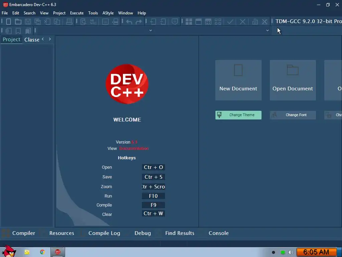The width and height of the screenshot is (342, 257).
Task: Click the red version 6.3 link
Action: tap(134, 142)
